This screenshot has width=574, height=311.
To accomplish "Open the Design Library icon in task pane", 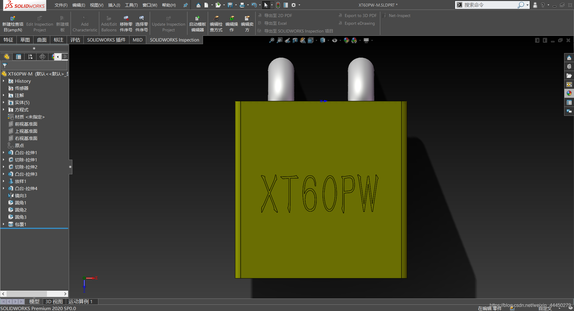I will coord(569,67).
